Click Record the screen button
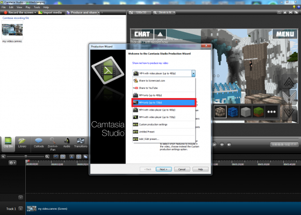Viewport: 301px width, 215px height. point(19,12)
